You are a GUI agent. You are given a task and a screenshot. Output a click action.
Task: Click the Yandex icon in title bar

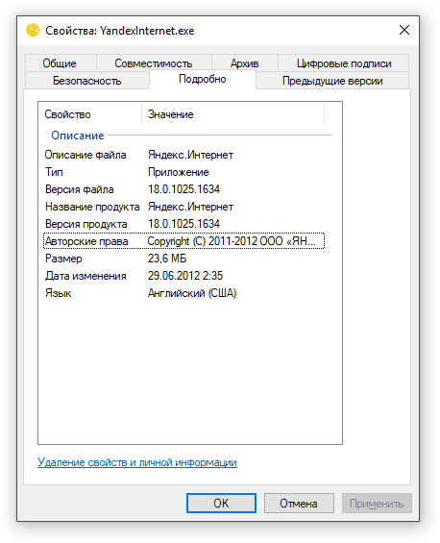(33, 30)
